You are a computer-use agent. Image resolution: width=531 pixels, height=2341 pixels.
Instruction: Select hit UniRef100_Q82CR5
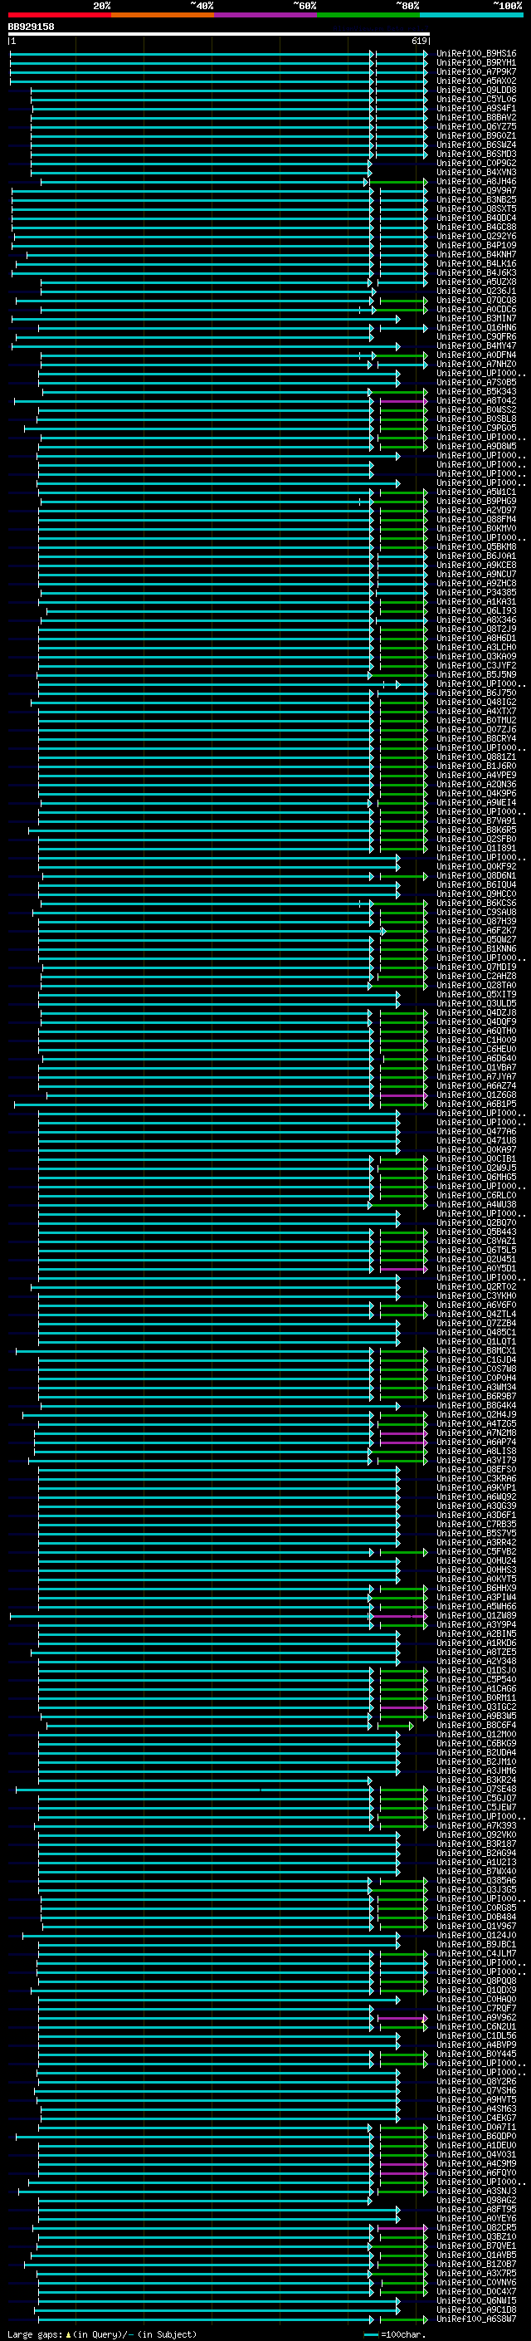[476, 2227]
